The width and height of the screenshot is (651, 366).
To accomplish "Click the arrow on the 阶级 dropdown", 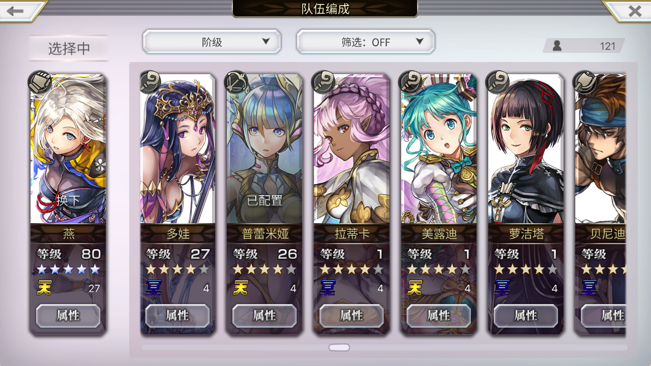I will pos(265,42).
